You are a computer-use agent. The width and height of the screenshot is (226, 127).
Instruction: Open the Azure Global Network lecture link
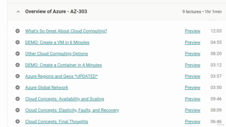click(47, 87)
